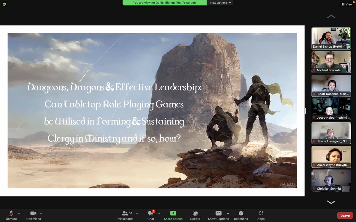This screenshot has width=356, height=222.
Task: Click muted mic icon on Jacob Halper tile
Action: 314,118
